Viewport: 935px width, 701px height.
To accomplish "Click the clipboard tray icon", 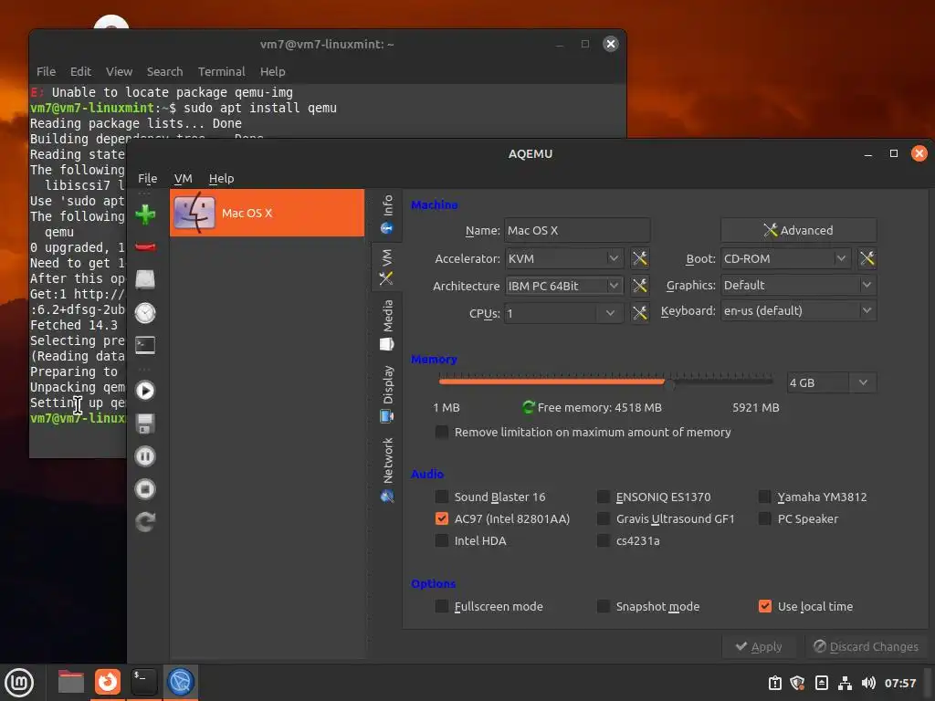I will pos(774,683).
